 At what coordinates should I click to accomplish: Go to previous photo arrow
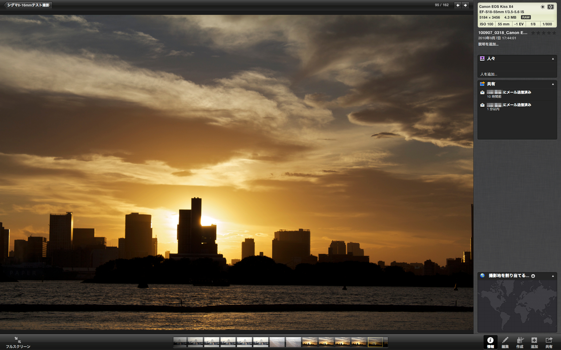click(458, 5)
